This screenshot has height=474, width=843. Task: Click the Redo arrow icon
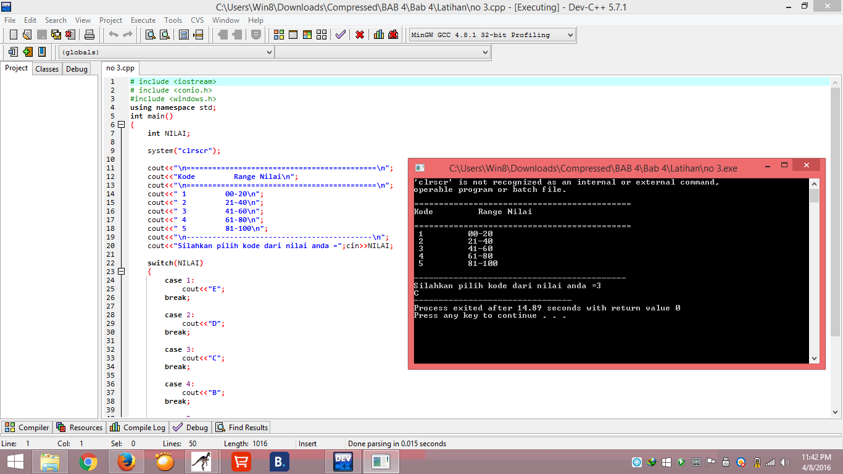click(128, 35)
